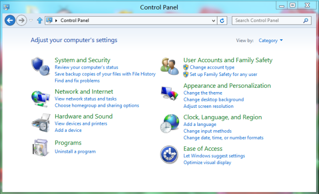
Task: Click Add a language
Action: pyautogui.click(x=200, y=124)
